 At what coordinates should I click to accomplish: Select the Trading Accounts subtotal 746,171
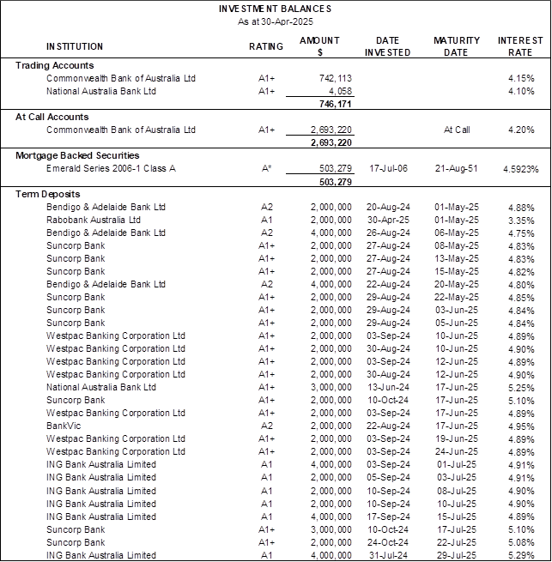pos(336,104)
